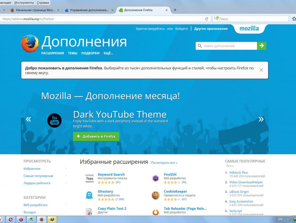Open the ТЕМЫ section
This screenshot has width=296, height=223.
(x=73, y=53)
